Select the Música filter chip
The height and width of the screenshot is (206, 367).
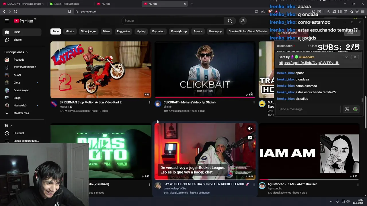pos(70,31)
